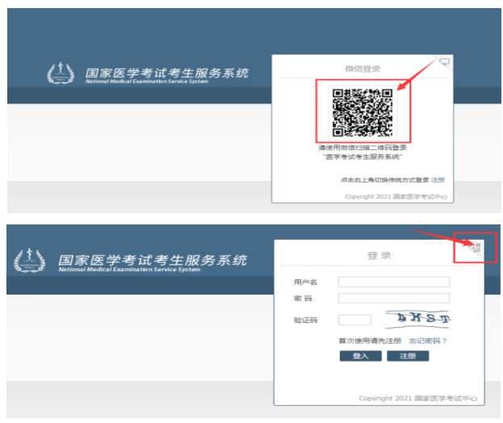Click the 验证码 input box

click(354, 320)
